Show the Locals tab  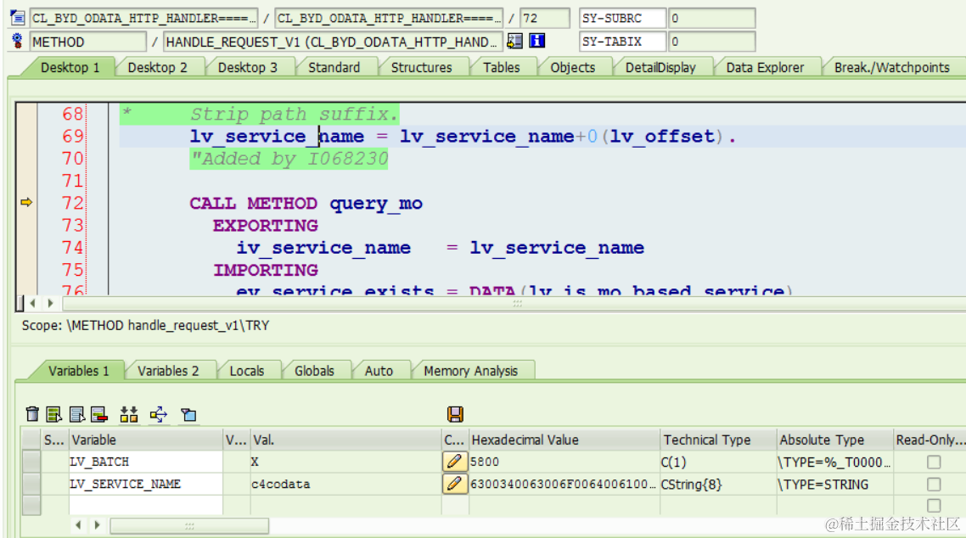pos(247,371)
